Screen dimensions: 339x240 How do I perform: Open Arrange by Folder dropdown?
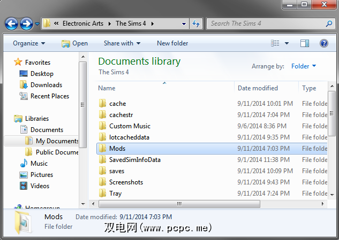coord(304,66)
